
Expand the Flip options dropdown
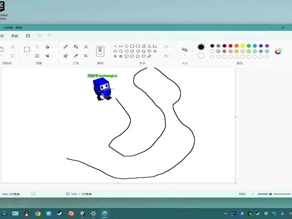click(52, 56)
